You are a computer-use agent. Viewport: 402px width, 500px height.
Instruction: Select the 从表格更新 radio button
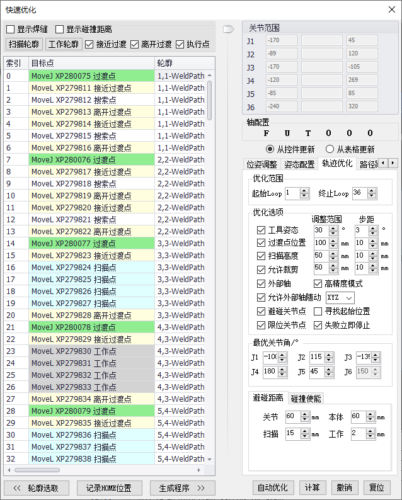pos(330,149)
